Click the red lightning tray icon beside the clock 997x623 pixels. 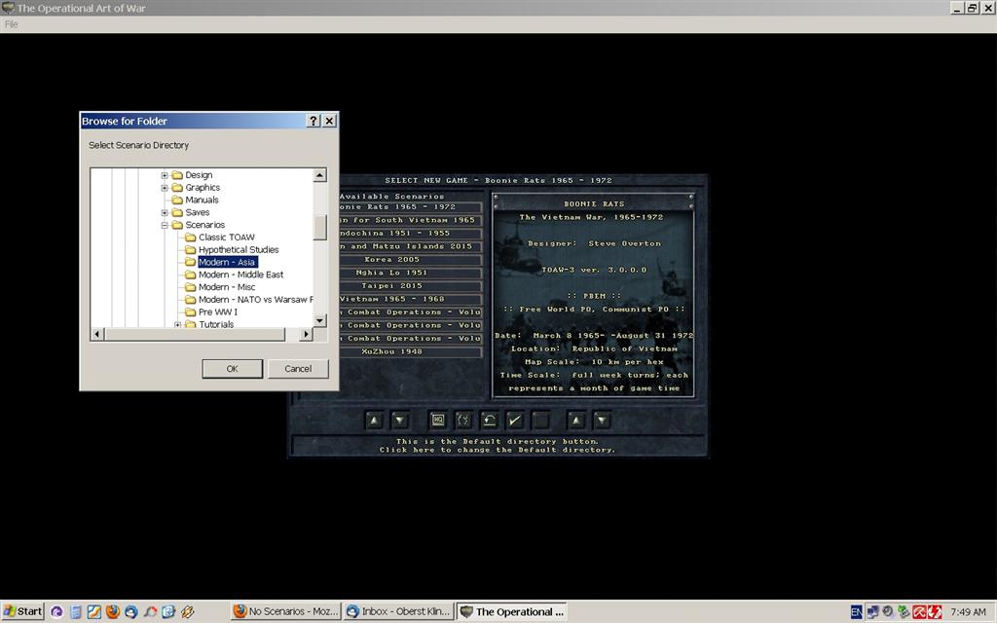[935, 611]
